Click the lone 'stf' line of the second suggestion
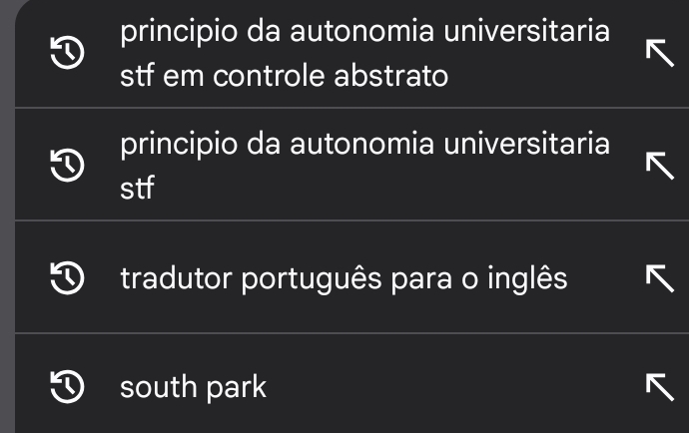This screenshot has width=689, height=433. [137, 188]
